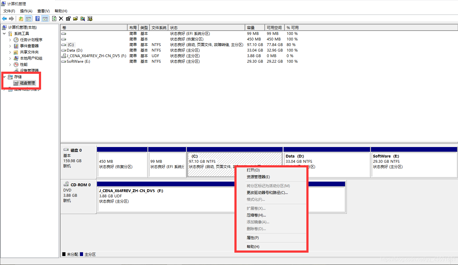Click the magnifier explore icon in toolbar

click(82, 19)
